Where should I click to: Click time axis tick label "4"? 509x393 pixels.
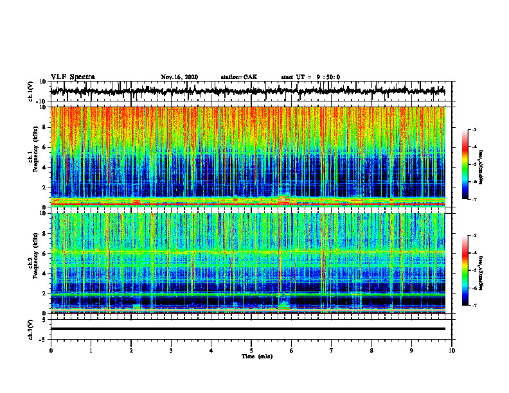click(x=211, y=351)
